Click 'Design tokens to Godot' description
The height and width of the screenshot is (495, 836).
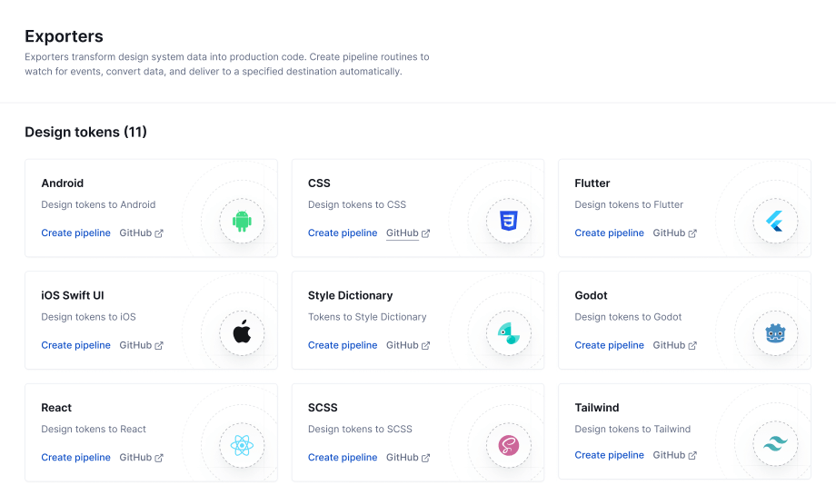click(x=628, y=317)
